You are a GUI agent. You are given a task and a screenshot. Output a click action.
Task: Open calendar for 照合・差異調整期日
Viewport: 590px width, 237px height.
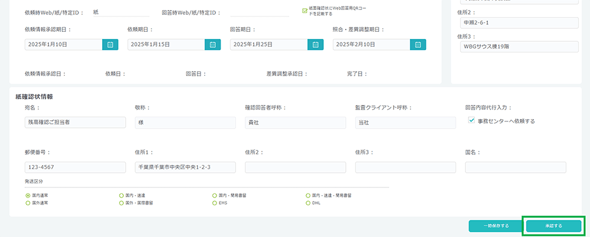(418, 44)
